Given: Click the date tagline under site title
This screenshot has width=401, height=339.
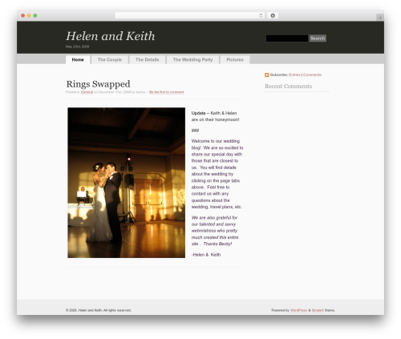Looking at the screenshot, I should (x=77, y=46).
